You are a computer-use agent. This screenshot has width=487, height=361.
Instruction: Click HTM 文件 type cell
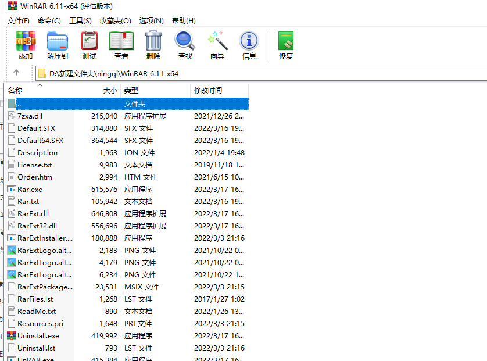[141, 177]
